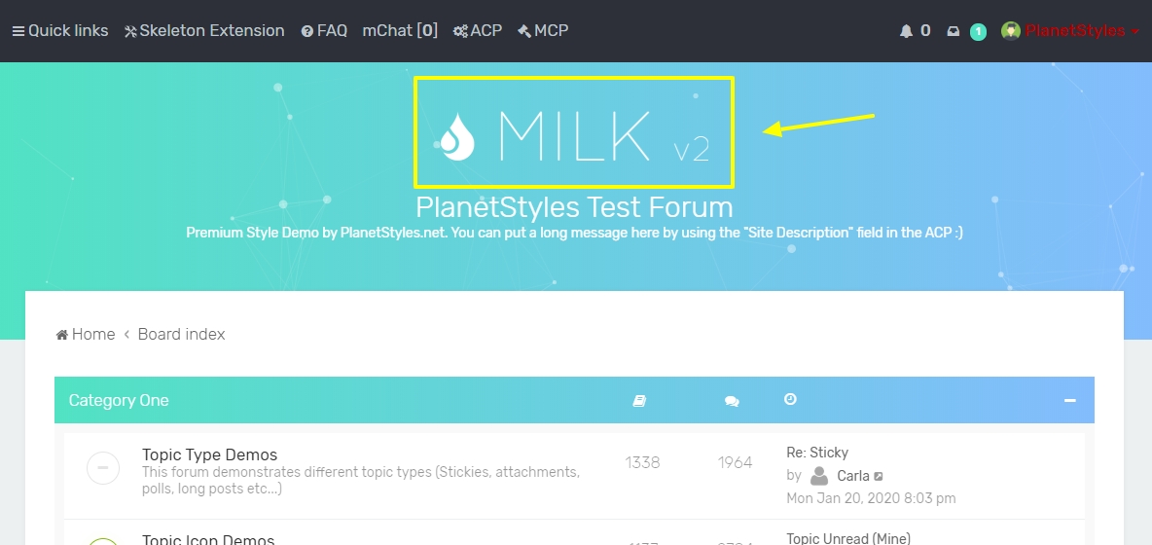Open MCP moderator control panel
Screen dimensions: 1152x545
coord(543,31)
